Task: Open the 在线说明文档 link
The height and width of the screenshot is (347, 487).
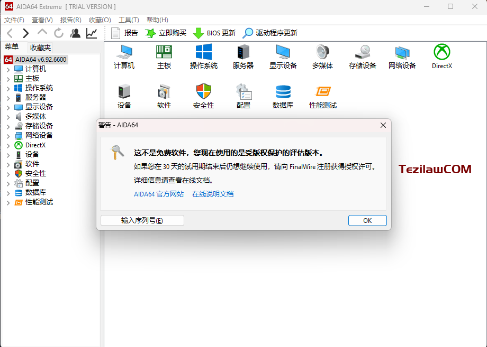Action: [x=213, y=194]
